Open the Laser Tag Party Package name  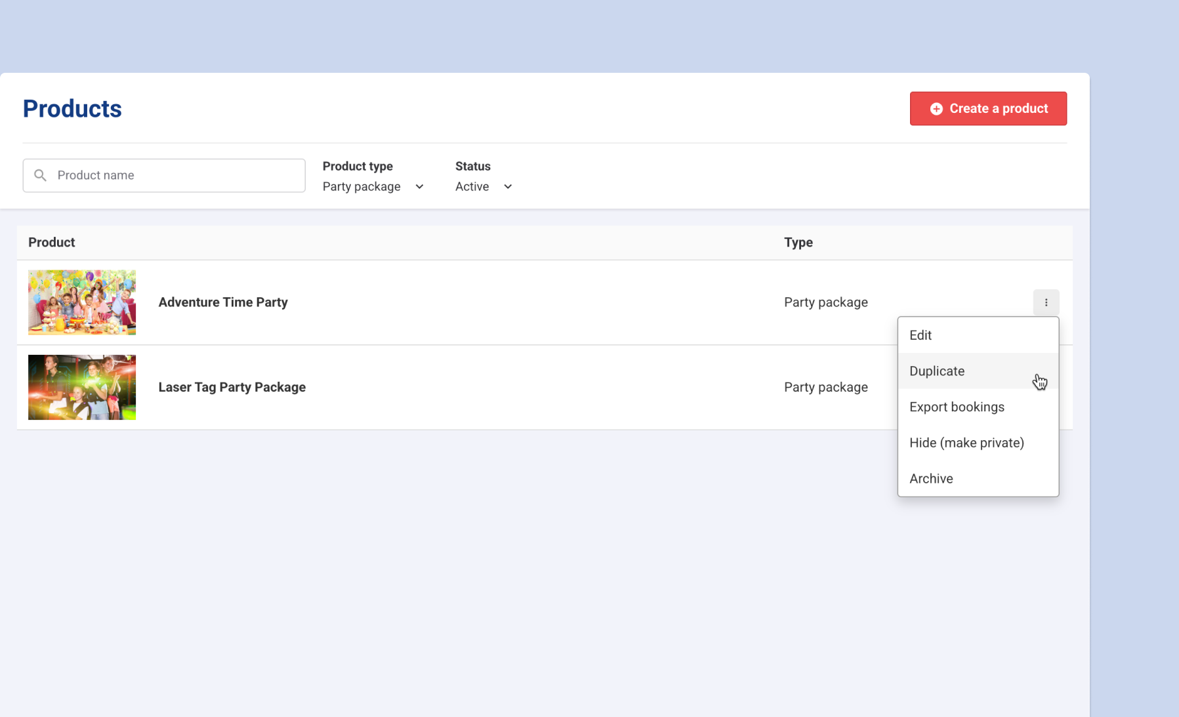tap(232, 388)
